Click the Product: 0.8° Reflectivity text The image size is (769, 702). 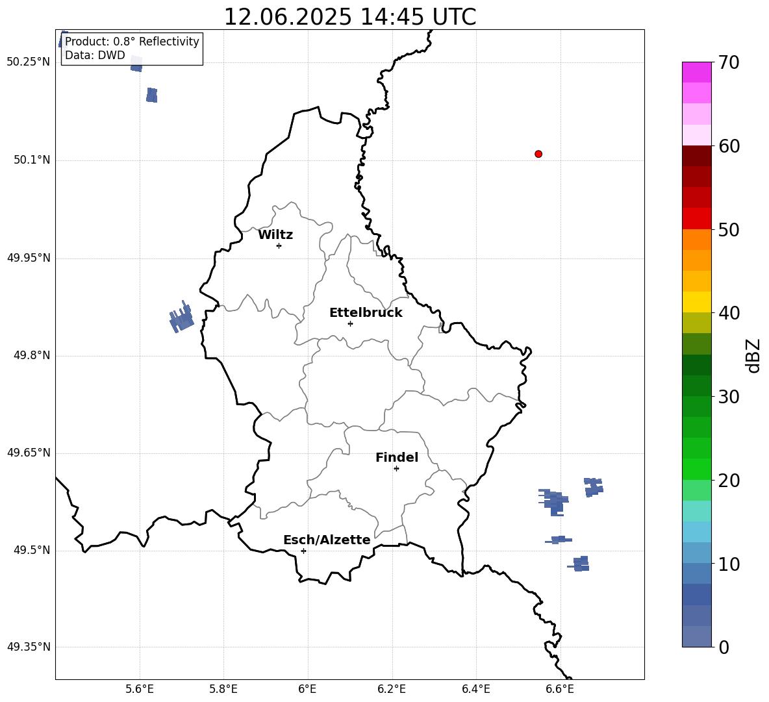132,42
